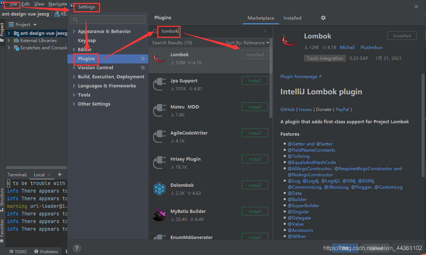Screen dimensions: 426x255
Task: Install the Jpa Support plugin
Action: tap(255, 81)
